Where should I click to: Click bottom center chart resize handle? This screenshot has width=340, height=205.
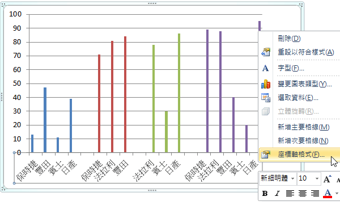(152, 190)
